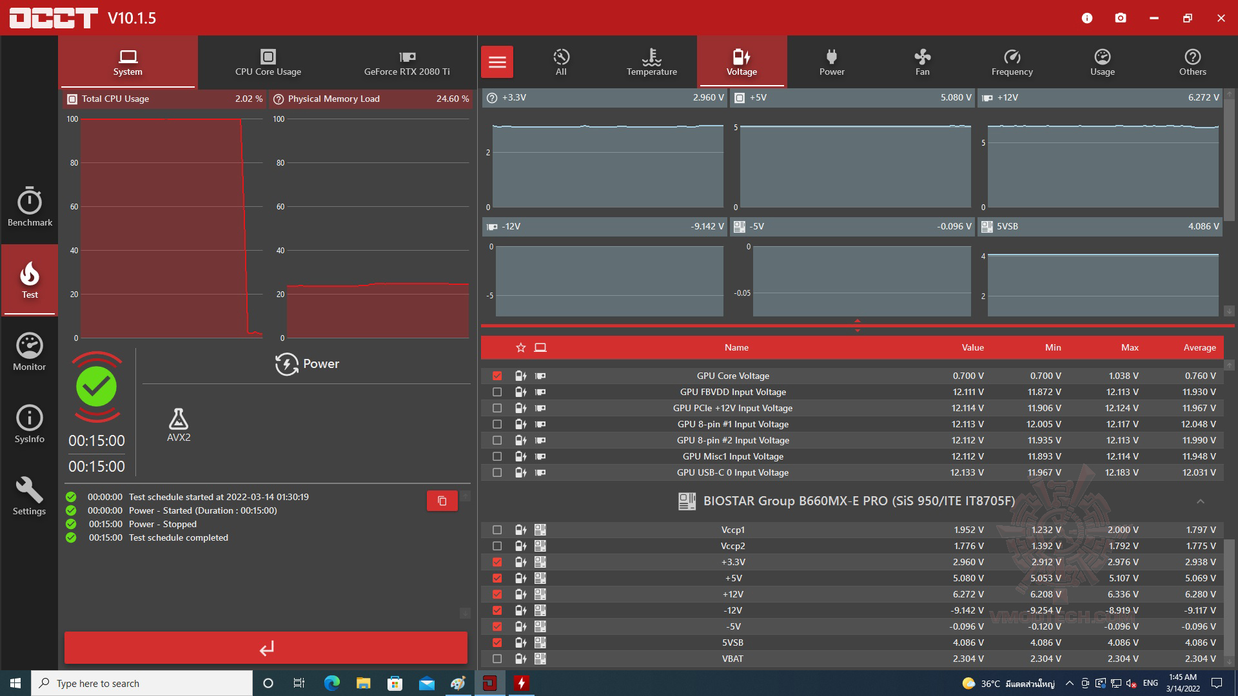The height and width of the screenshot is (696, 1238).
Task: Click the Average column header
Action: [1199, 347]
